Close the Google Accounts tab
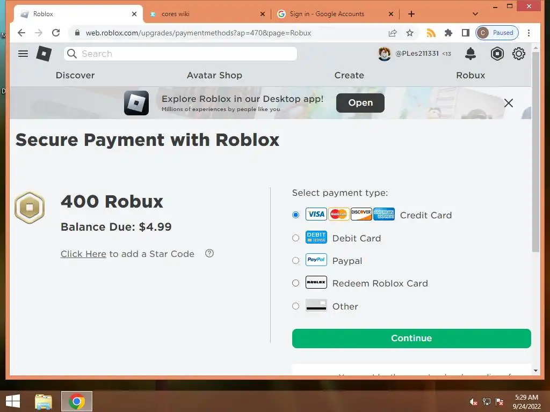550x412 pixels. [391, 14]
